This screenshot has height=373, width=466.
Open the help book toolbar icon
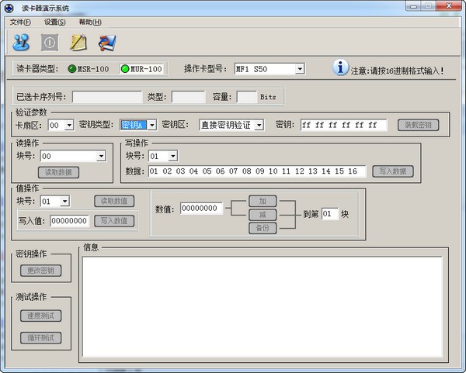click(107, 43)
